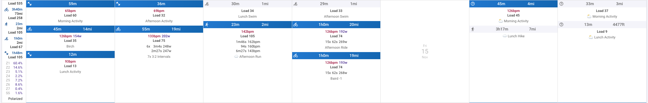
Task: Click the cycling icon on the 1h0m 20mi ride
Action: (x=296, y=24)
